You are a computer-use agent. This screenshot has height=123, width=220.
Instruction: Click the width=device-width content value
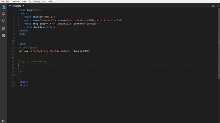pos(81,20)
